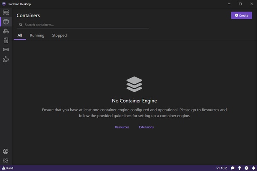The width and height of the screenshot is (257, 171).
Task: Minimize the Podman Desktop window
Action: [x=229, y=4]
